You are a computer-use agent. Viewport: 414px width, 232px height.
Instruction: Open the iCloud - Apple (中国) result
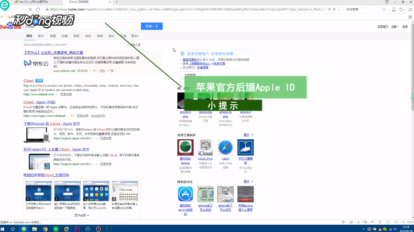pos(39,102)
